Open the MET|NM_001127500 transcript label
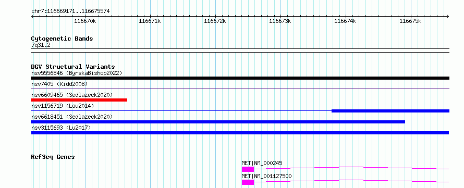Screen dimensions: 464x188 [x=266, y=176]
